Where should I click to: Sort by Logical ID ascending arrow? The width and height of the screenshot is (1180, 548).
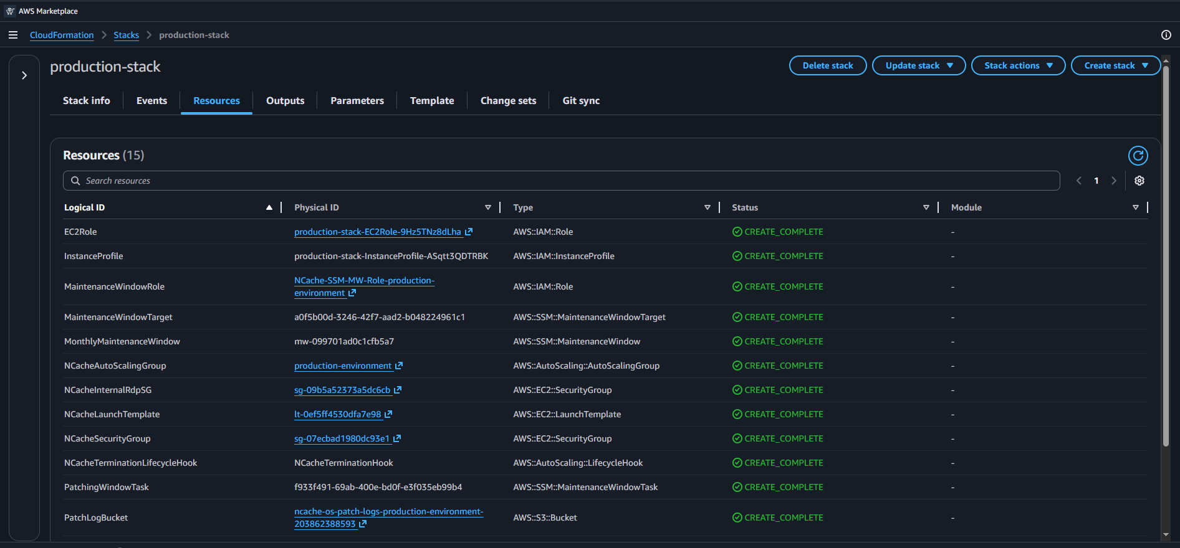coord(269,207)
